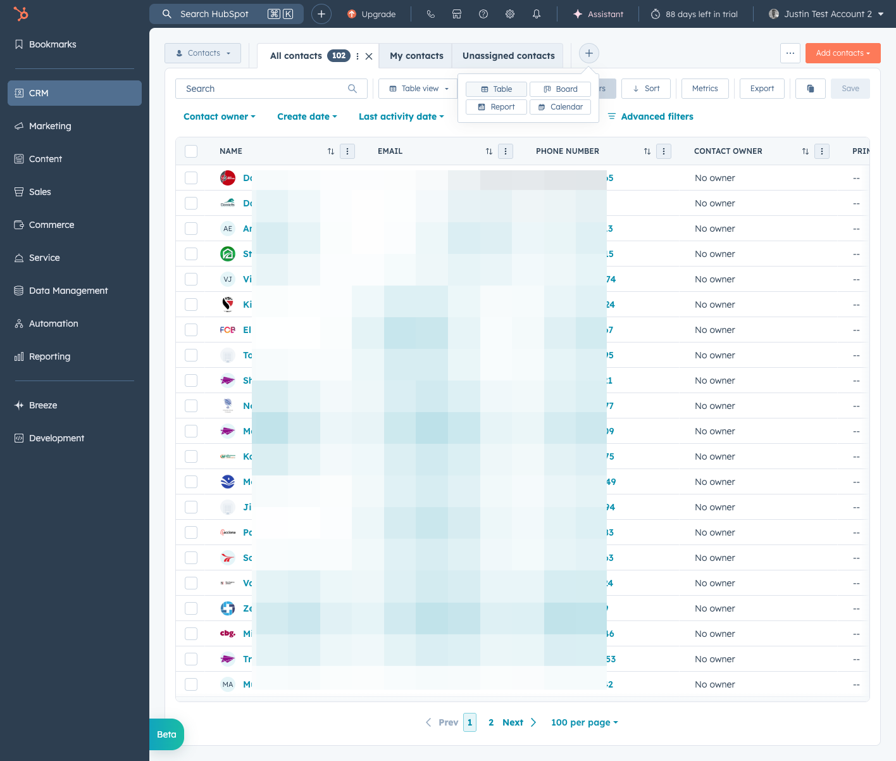Select Calendar view option

point(560,107)
